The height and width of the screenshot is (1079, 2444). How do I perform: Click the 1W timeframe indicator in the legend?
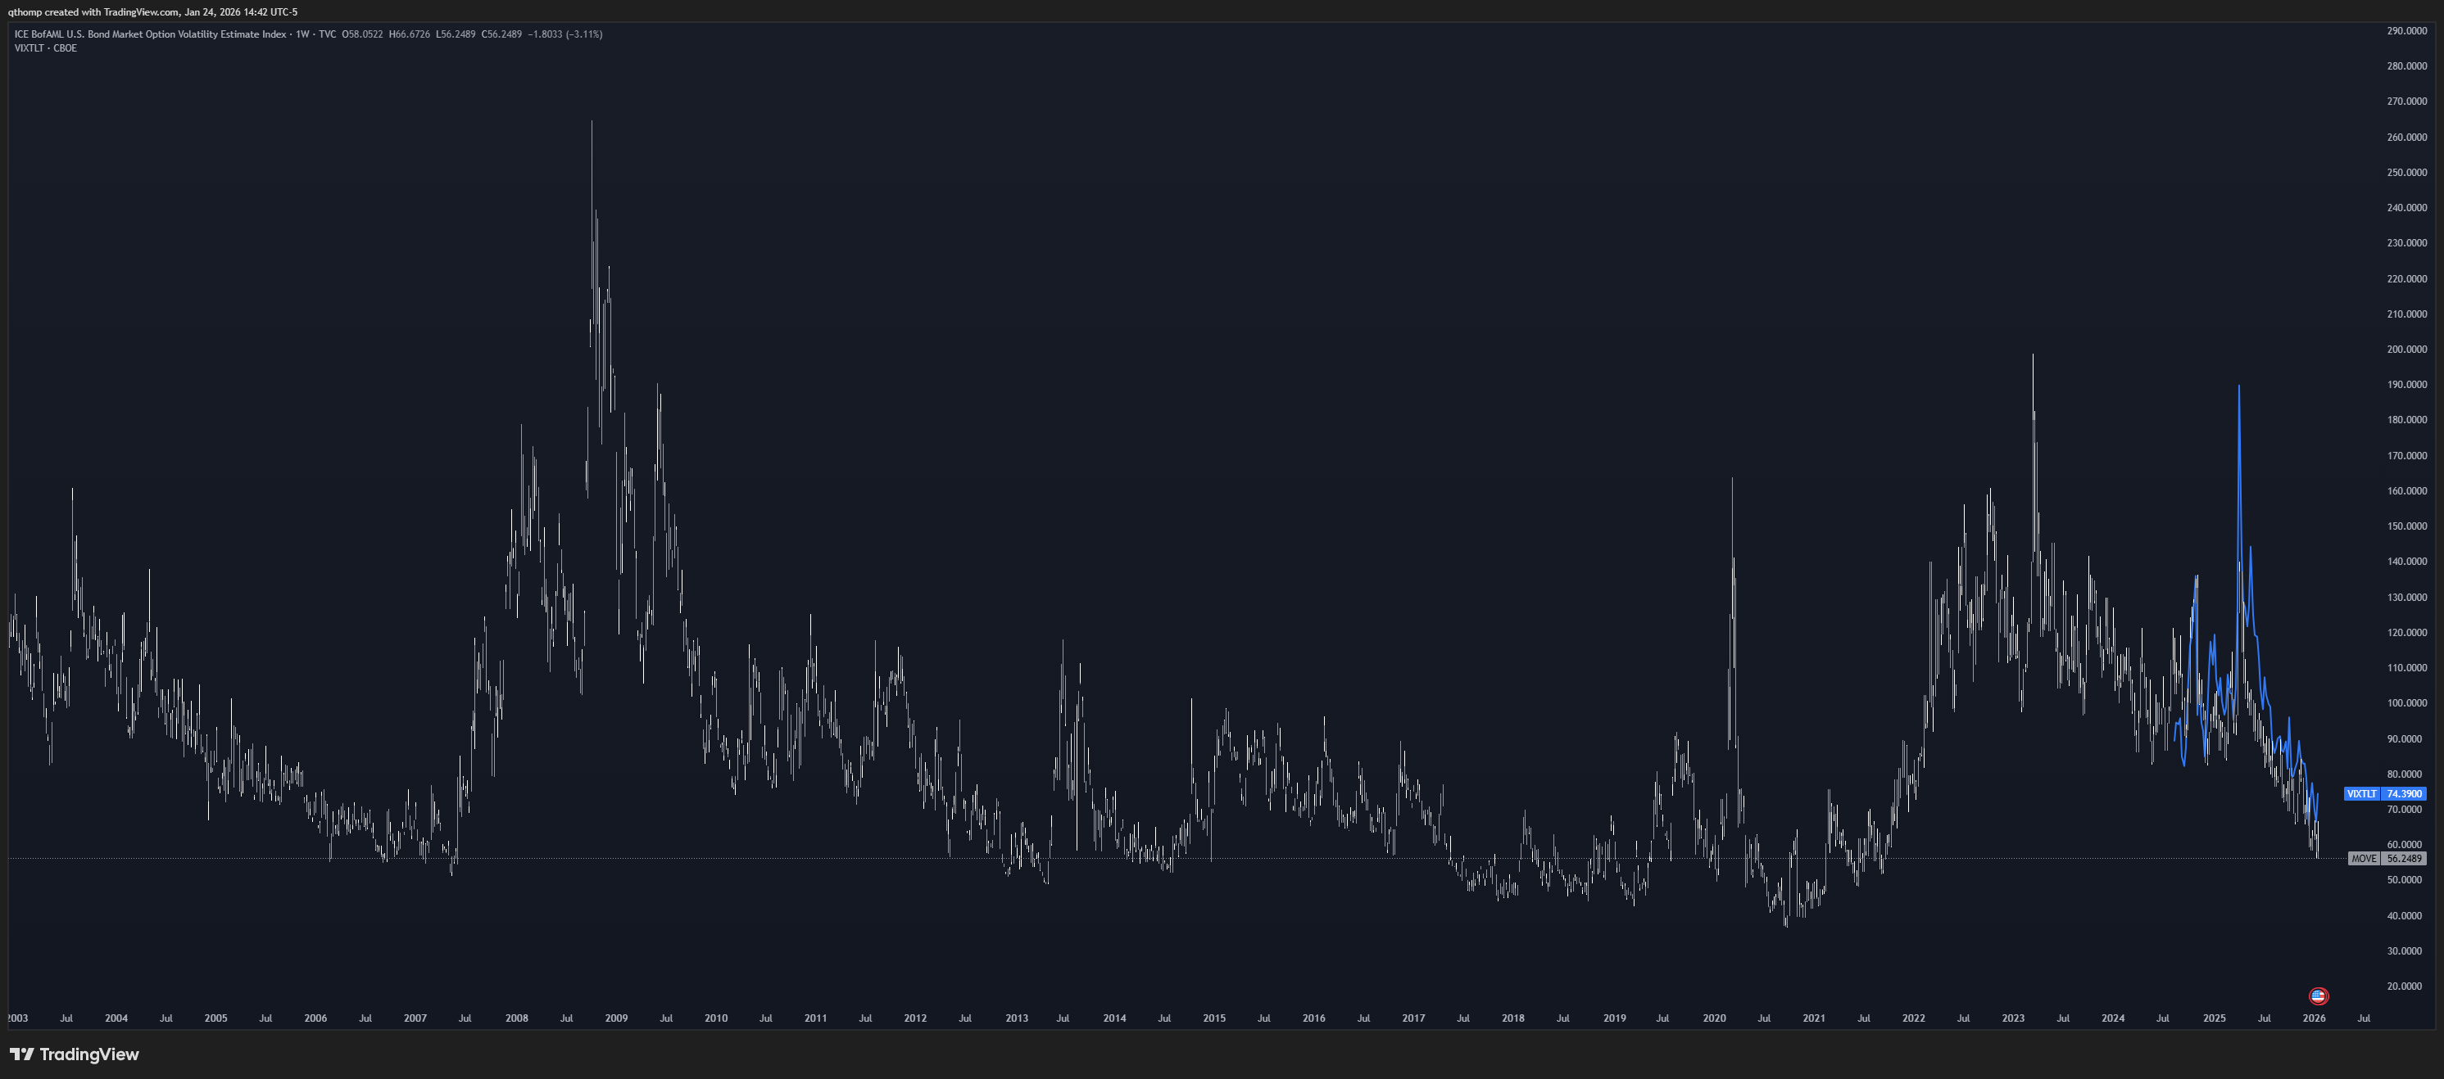point(302,34)
